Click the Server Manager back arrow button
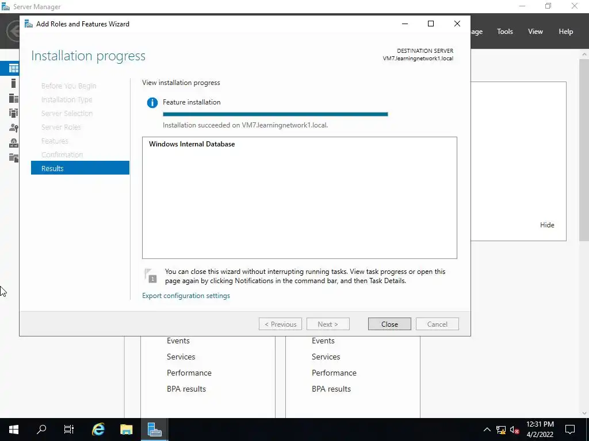589x441 pixels. pyautogui.click(x=14, y=31)
